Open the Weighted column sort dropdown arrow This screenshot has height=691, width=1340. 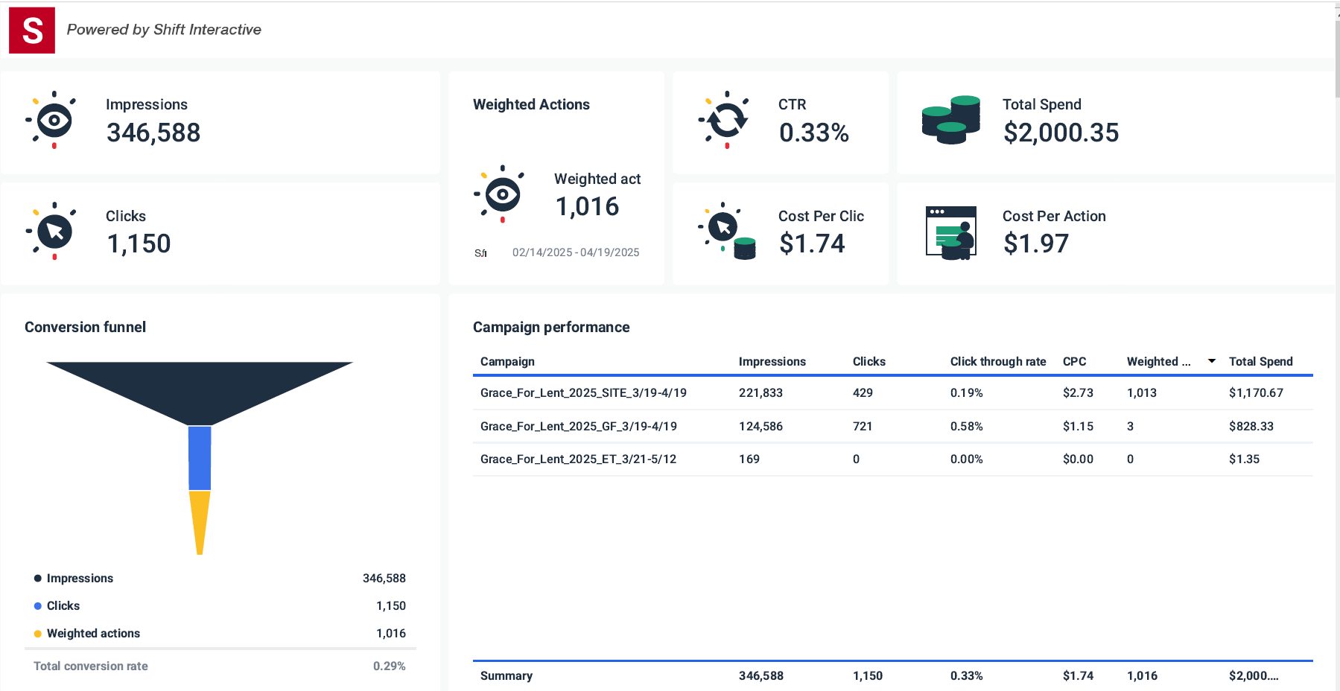[1212, 361]
